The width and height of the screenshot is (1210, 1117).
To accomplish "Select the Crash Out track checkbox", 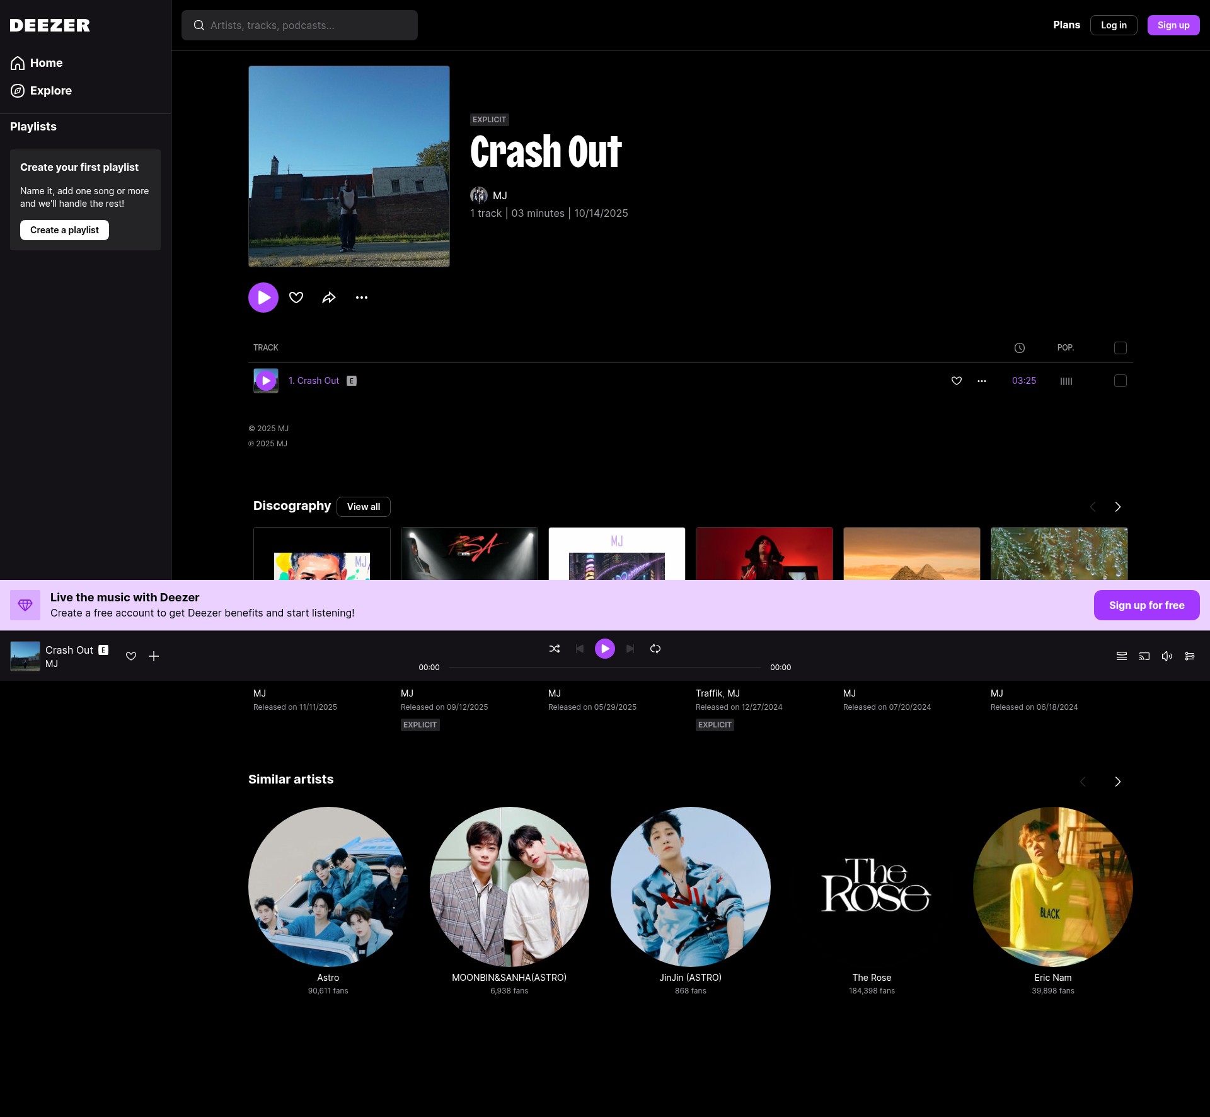I will pyautogui.click(x=1121, y=381).
